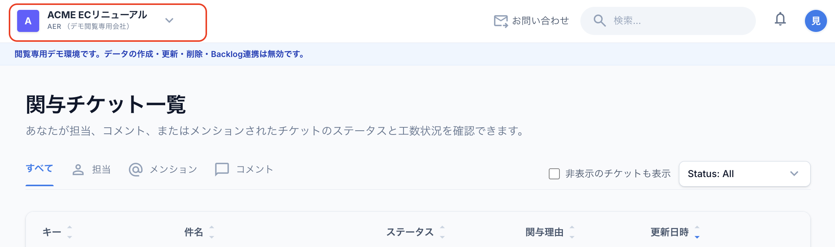The width and height of the screenshot is (835, 247).
Task: Click the sort control on 件名 column
Action: click(211, 232)
